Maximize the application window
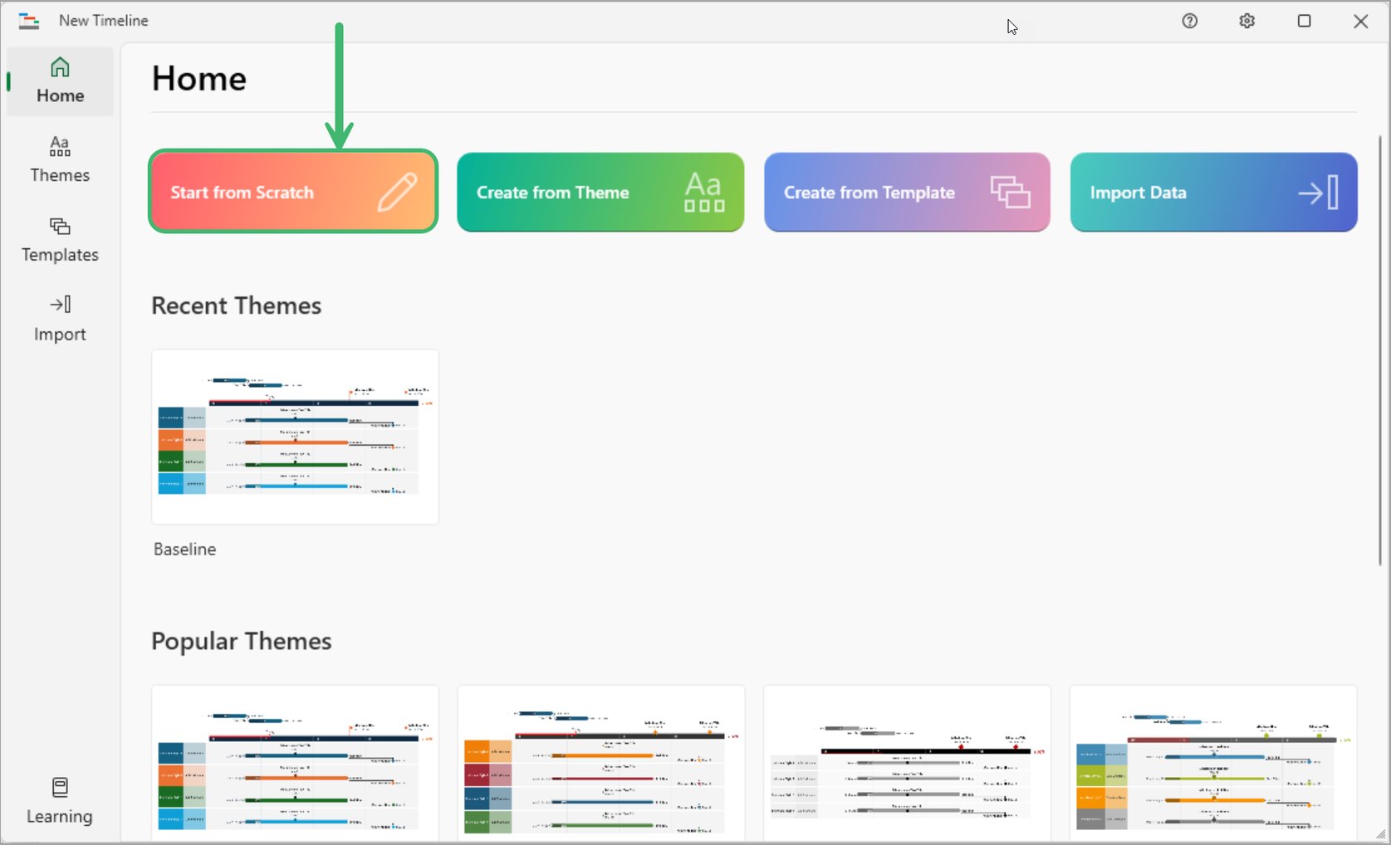Screen dimensions: 1391x845 tap(1304, 21)
